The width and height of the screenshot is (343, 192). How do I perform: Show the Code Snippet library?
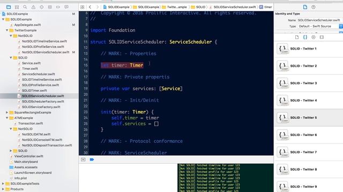(x=305, y=37)
